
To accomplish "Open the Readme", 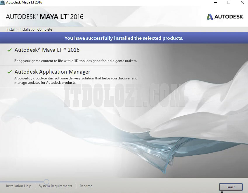I will pos(86,186).
